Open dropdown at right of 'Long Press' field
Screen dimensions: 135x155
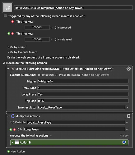[127, 130]
